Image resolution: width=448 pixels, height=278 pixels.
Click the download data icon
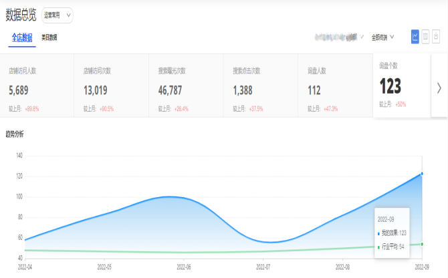point(437,36)
